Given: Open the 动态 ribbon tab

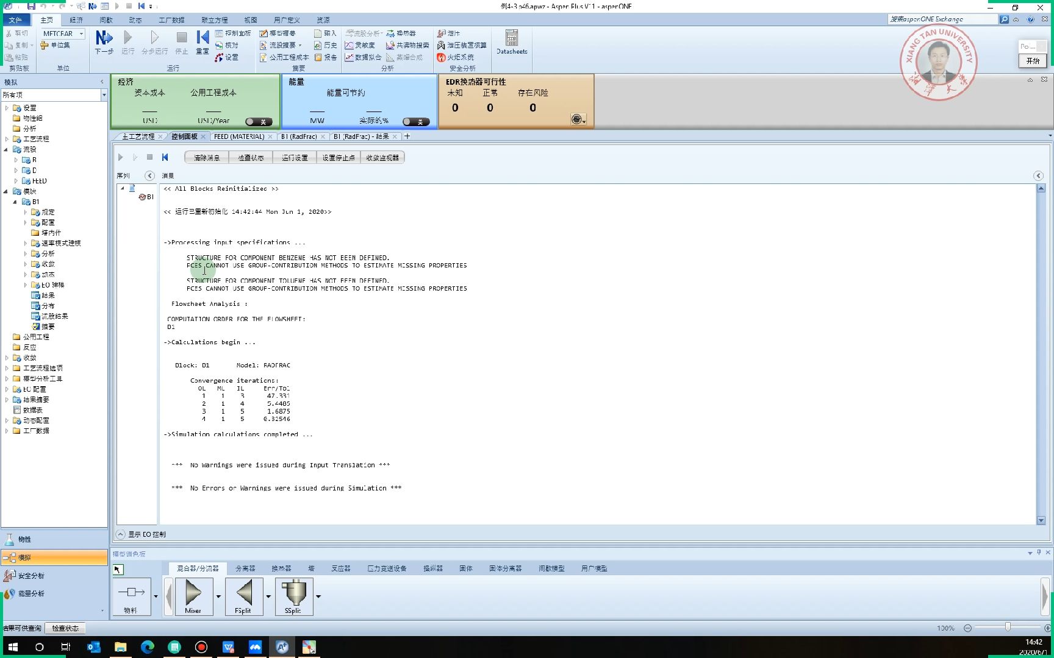Looking at the screenshot, I should click(135, 20).
